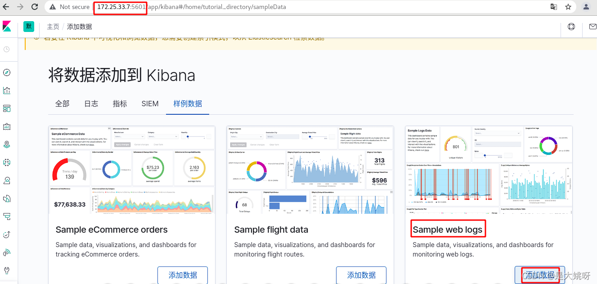Open the mail newsfeed icon in header
Screen dimensions: 597x284
coord(592,27)
